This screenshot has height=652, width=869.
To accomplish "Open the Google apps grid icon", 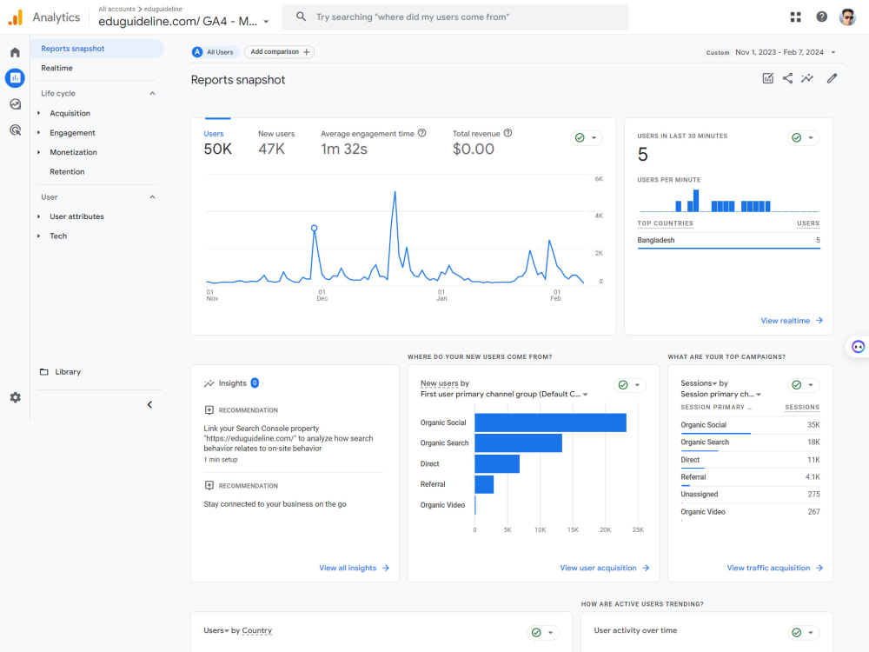I will tap(796, 17).
